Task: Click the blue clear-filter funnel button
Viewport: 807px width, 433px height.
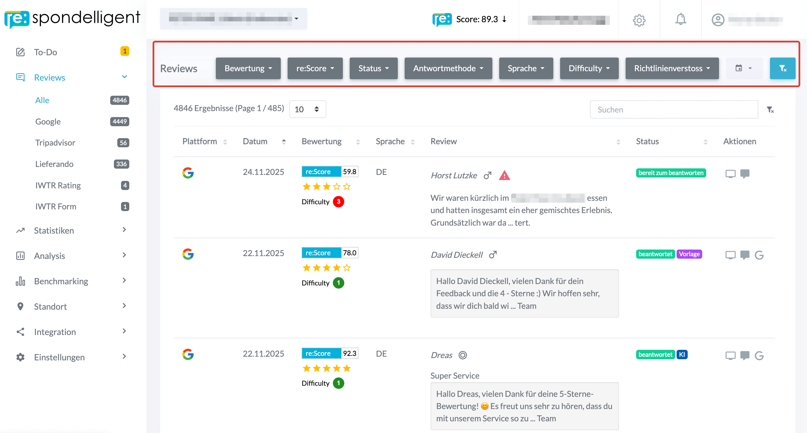Action: 782,68
